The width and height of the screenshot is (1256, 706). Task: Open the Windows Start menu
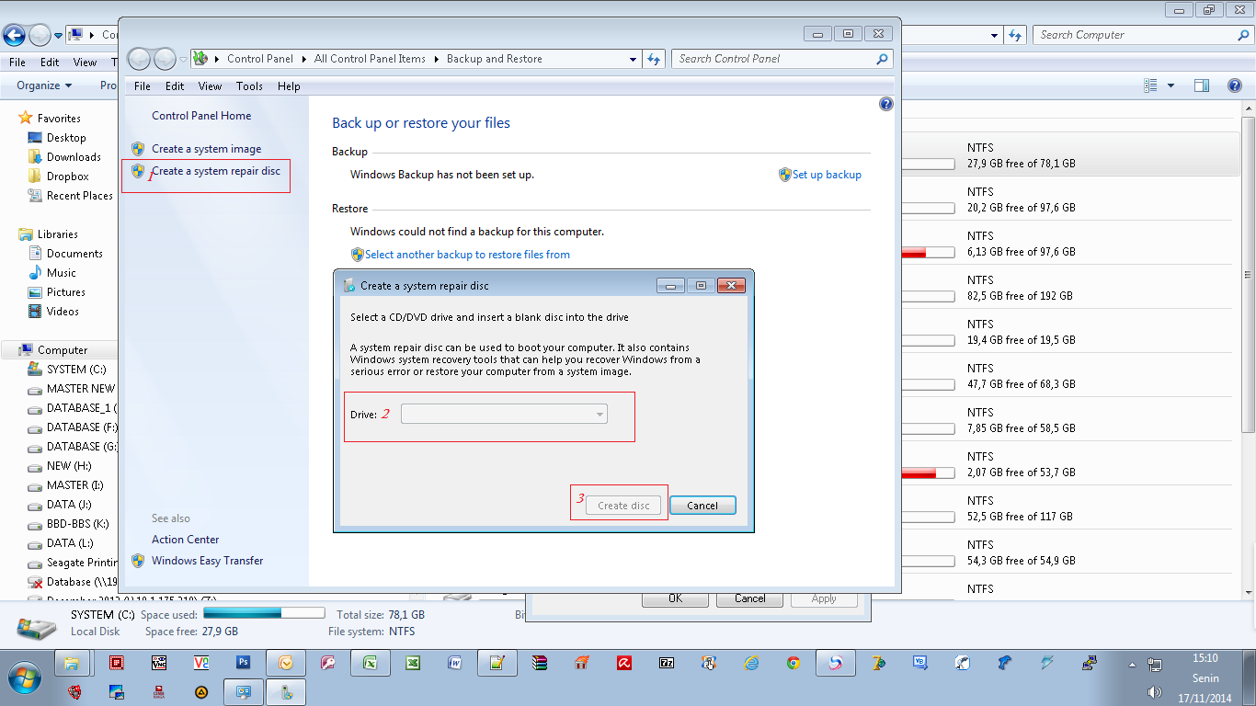tap(24, 679)
